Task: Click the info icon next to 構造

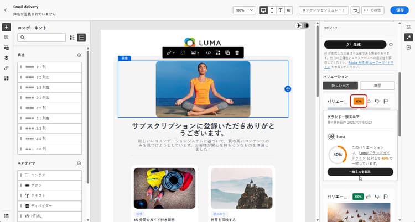Action: pyautogui.click(x=79, y=55)
